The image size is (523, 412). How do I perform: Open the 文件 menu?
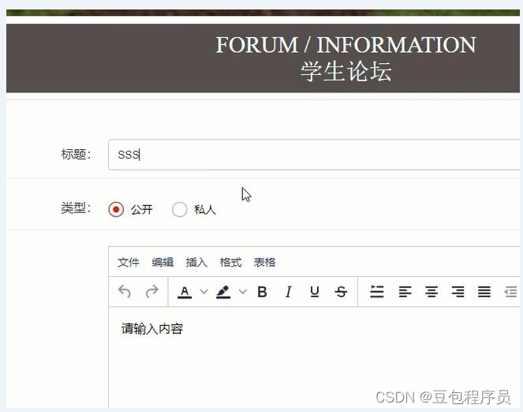tap(129, 262)
